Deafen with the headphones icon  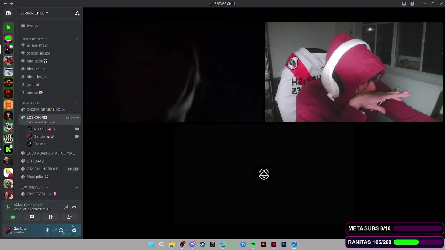click(x=61, y=230)
